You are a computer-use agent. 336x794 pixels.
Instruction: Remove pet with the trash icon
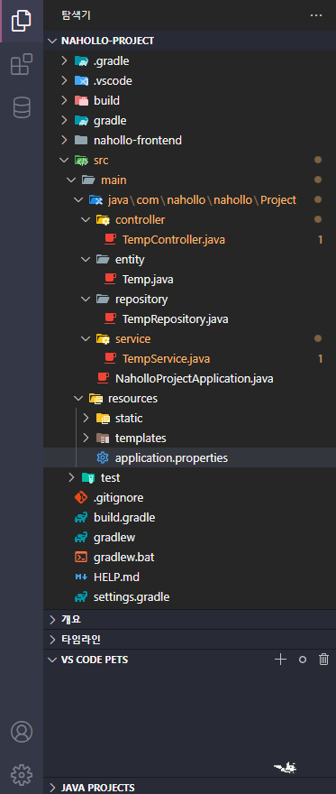(324, 660)
